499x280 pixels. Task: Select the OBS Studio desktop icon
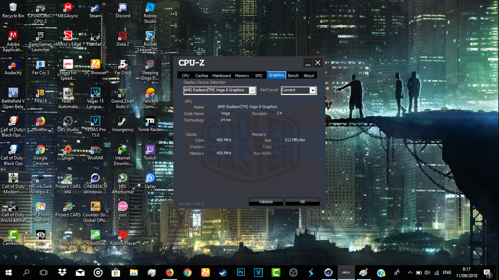point(68,124)
